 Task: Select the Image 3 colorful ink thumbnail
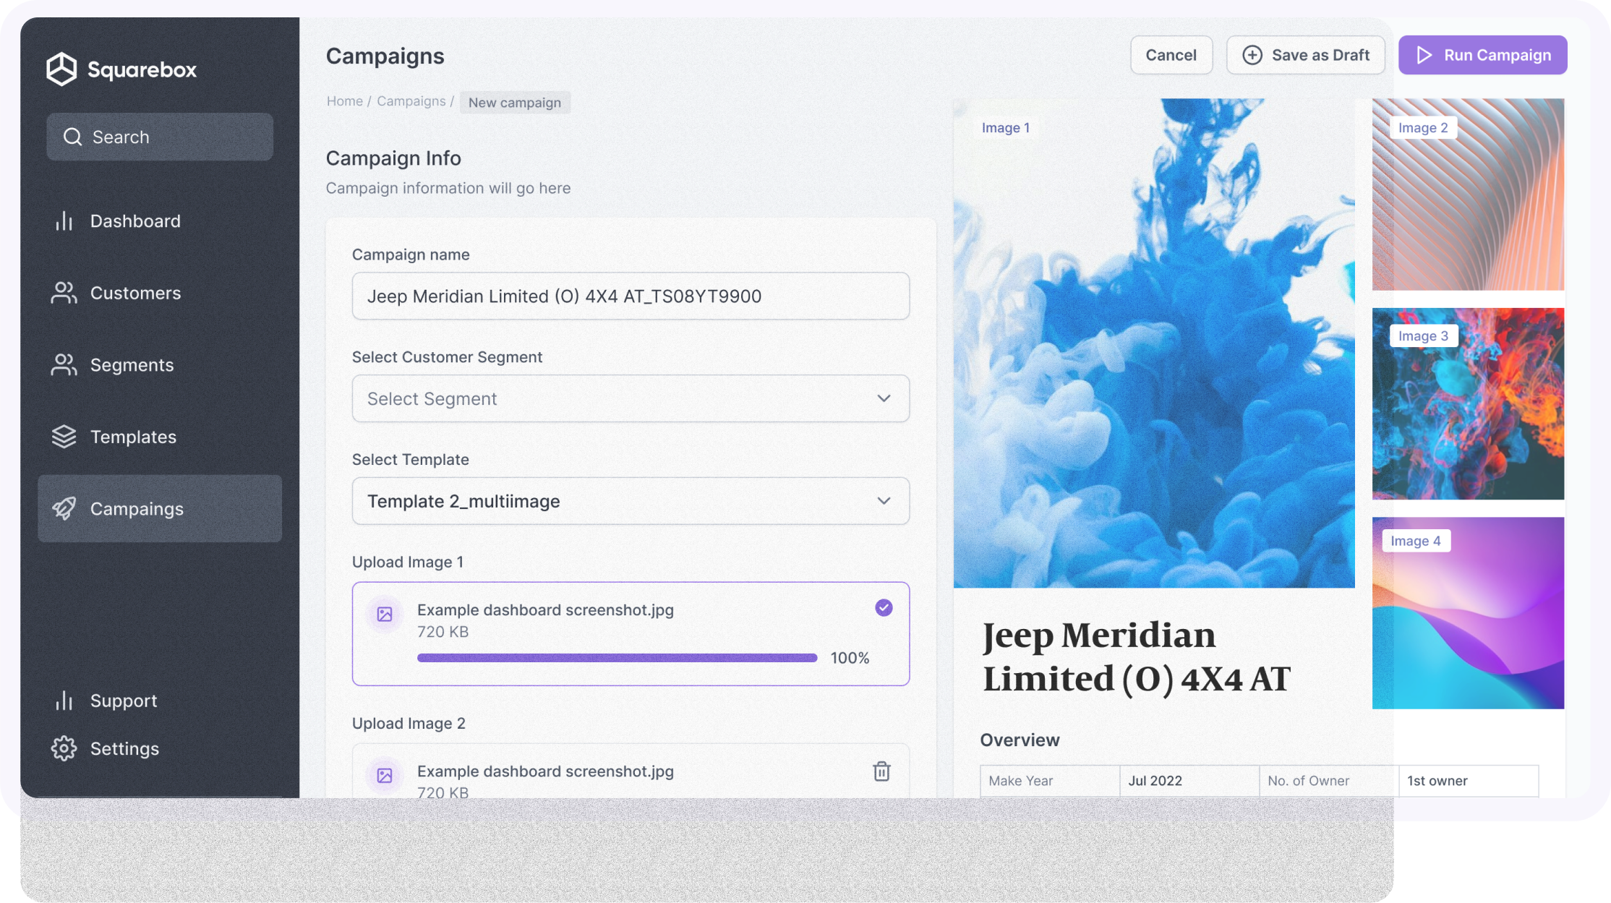tap(1468, 403)
